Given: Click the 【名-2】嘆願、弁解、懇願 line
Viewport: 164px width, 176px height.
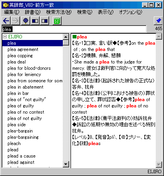Looking at the screenshot, I should (x=97, y=56).
